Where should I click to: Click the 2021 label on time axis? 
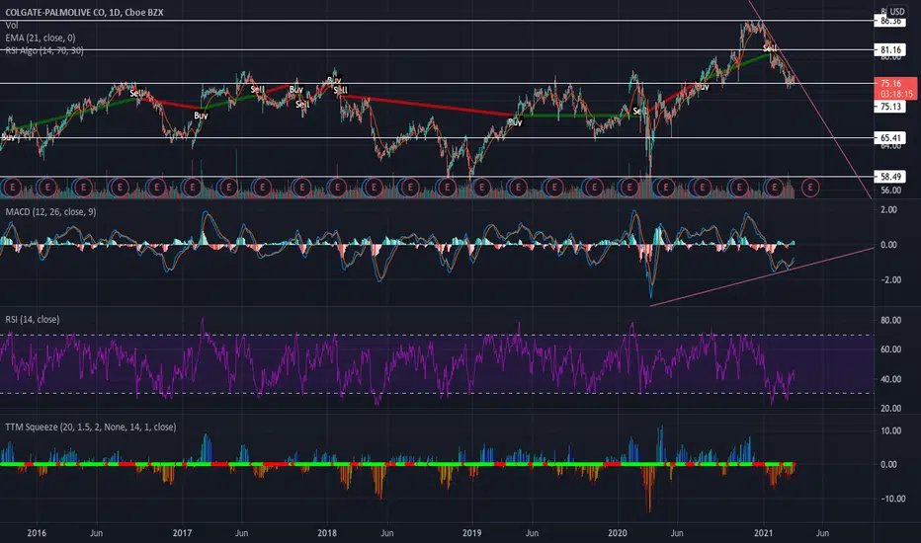[763, 533]
